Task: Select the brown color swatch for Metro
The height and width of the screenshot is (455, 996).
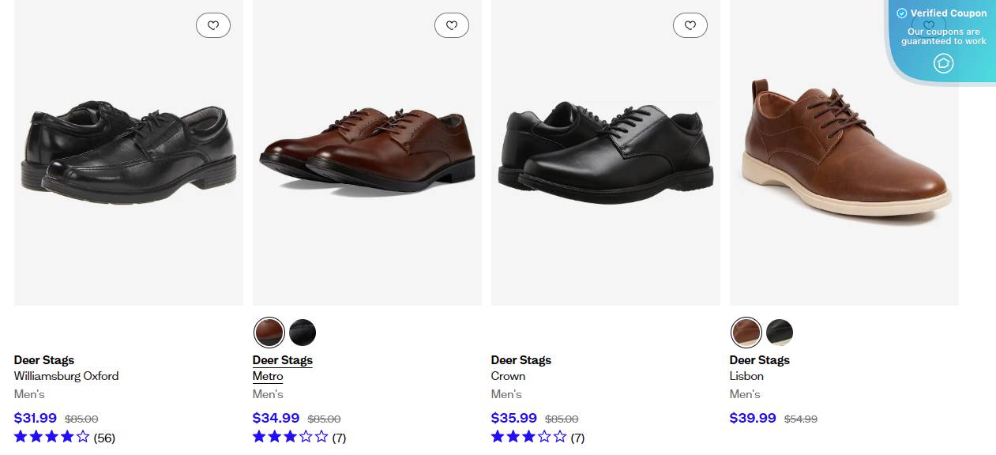Action: click(269, 333)
